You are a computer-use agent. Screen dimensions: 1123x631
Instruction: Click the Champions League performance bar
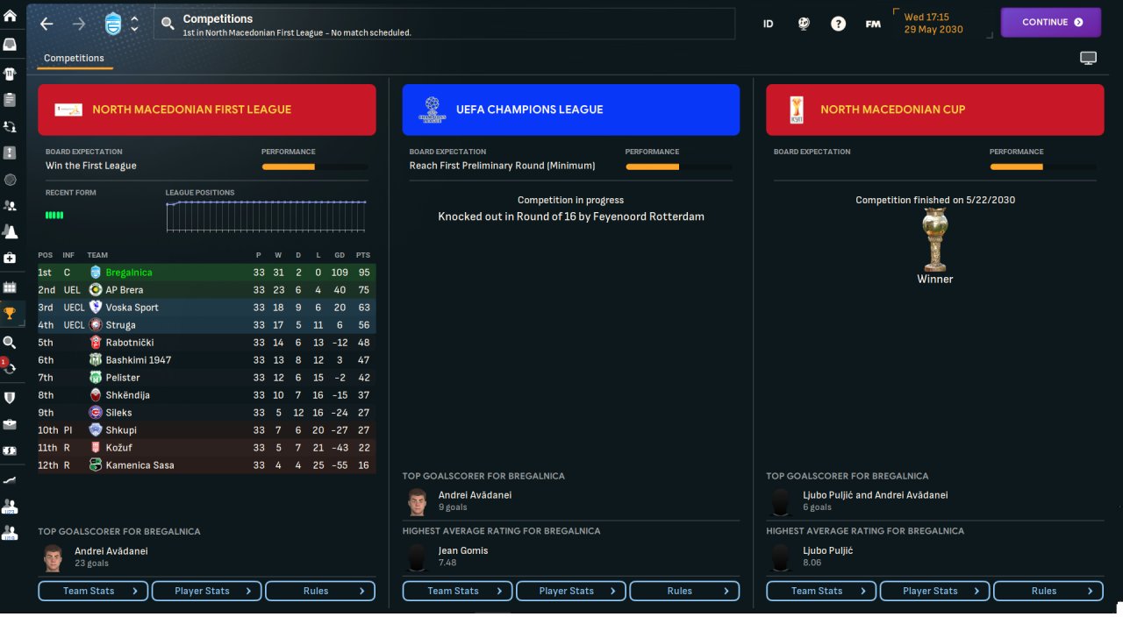click(679, 167)
